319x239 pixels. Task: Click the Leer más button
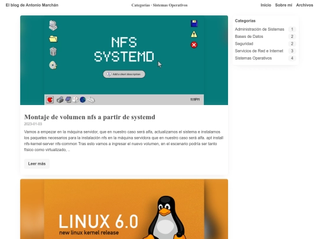tap(37, 164)
